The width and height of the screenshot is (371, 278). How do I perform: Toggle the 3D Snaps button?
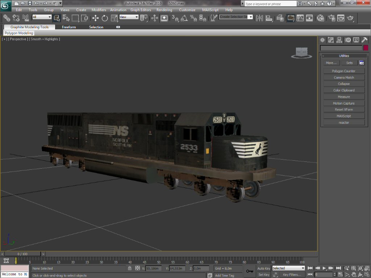click(x=175, y=18)
